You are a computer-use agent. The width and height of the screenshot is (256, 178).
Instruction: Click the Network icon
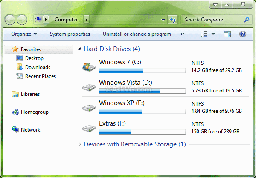(15, 129)
